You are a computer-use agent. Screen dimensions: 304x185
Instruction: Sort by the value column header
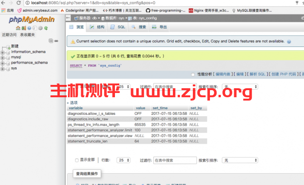tap(141, 108)
